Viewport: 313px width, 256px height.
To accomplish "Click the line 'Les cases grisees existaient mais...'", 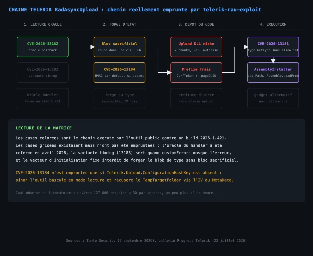I will 119,145.
